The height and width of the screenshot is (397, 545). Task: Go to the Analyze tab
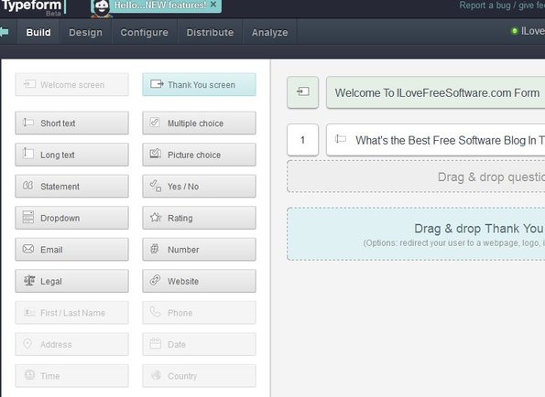[x=269, y=32]
